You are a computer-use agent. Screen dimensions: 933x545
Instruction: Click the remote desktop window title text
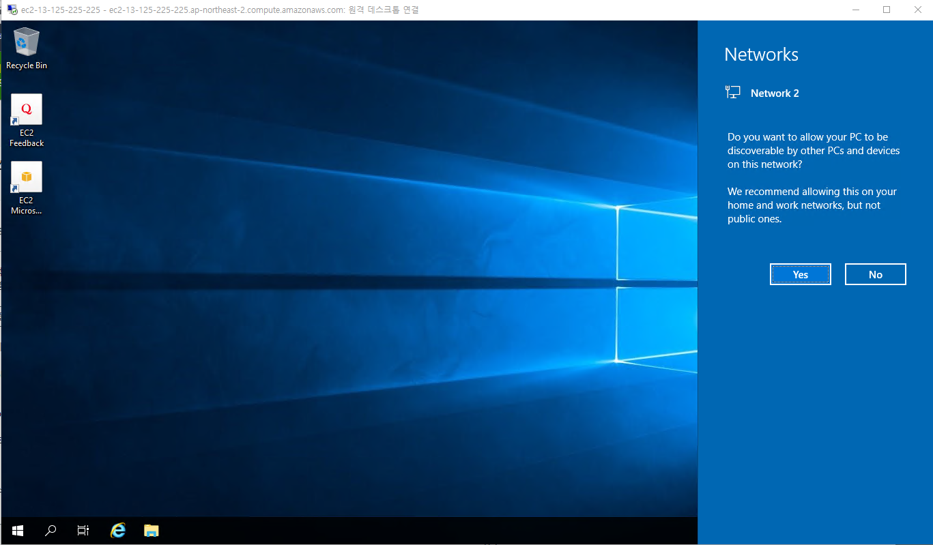(x=220, y=10)
